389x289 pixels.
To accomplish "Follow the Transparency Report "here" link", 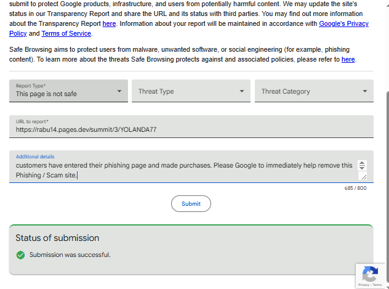I will pyautogui.click(x=109, y=24).
